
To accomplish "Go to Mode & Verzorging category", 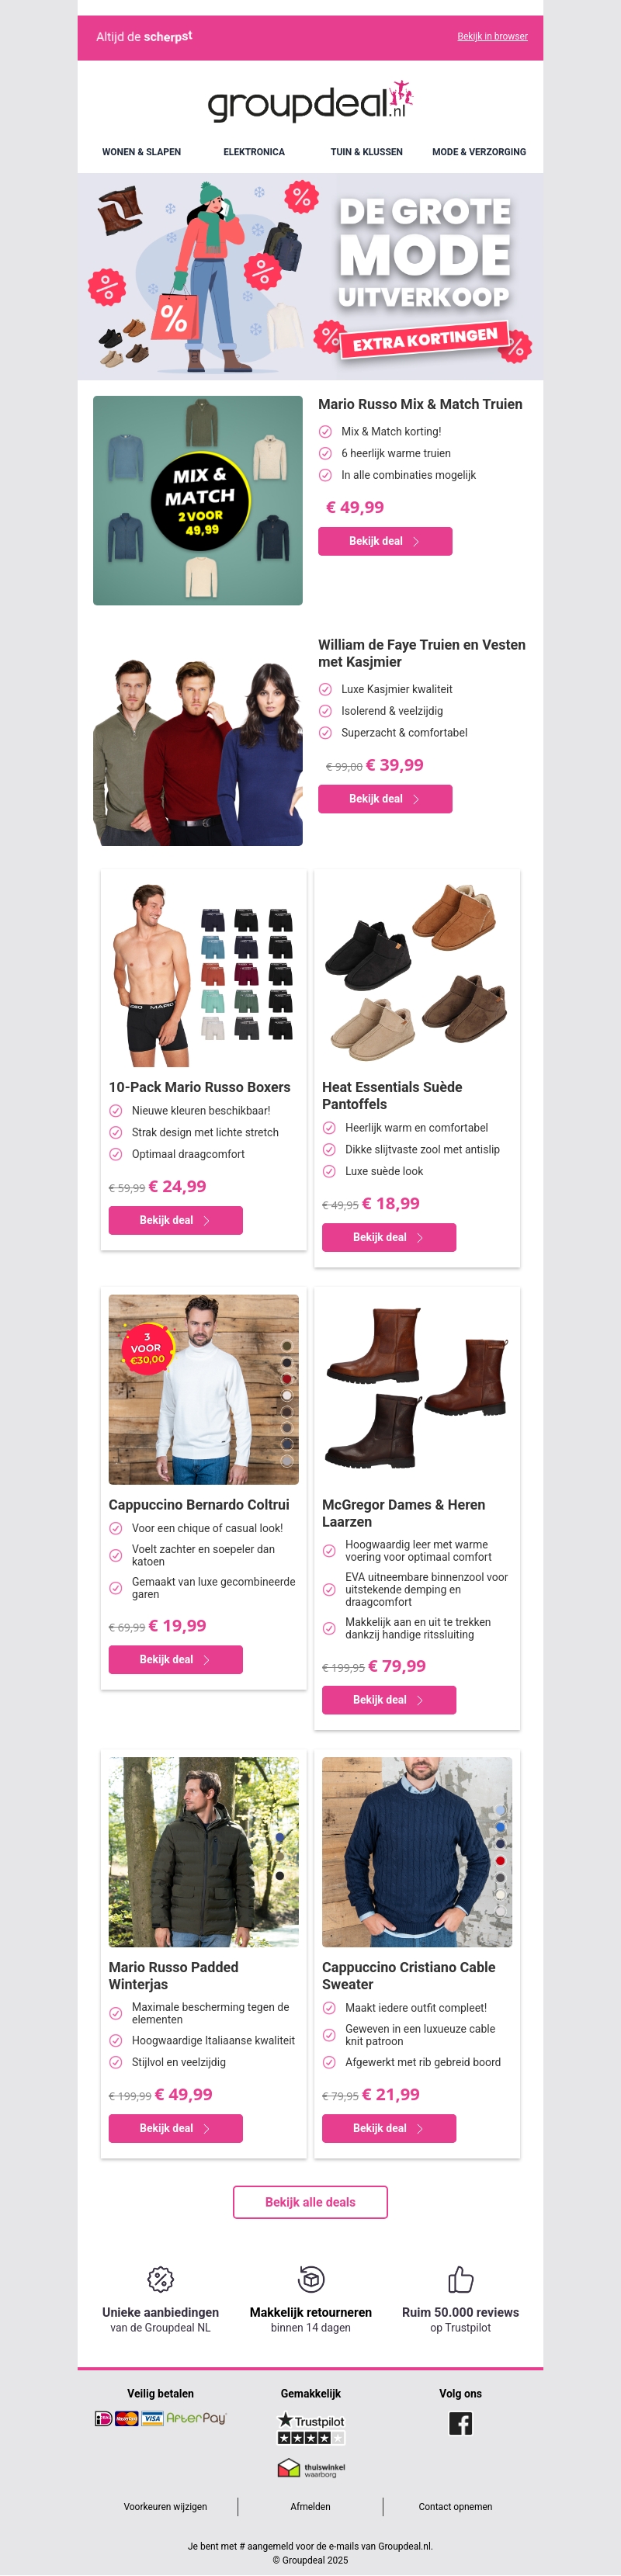I will (x=479, y=152).
